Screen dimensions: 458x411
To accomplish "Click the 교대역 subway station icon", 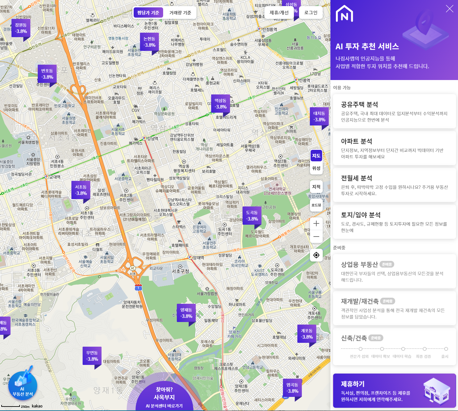I will (x=46, y=177).
